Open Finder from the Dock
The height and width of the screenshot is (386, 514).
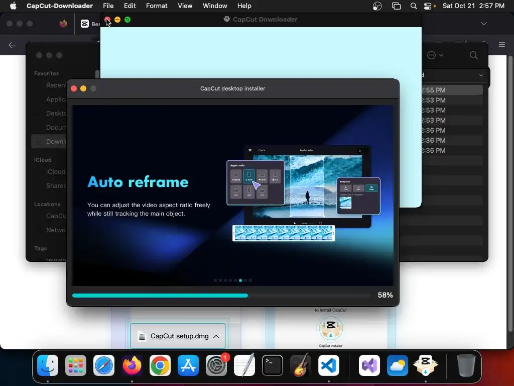tap(48, 365)
